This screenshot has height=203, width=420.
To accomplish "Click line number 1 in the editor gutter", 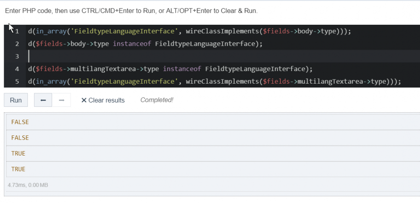I will [x=17, y=32].
